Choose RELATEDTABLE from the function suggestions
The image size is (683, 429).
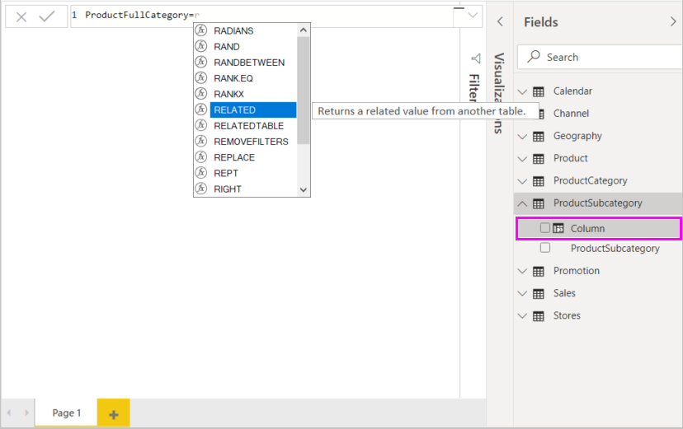pyautogui.click(x=248, y=126)
